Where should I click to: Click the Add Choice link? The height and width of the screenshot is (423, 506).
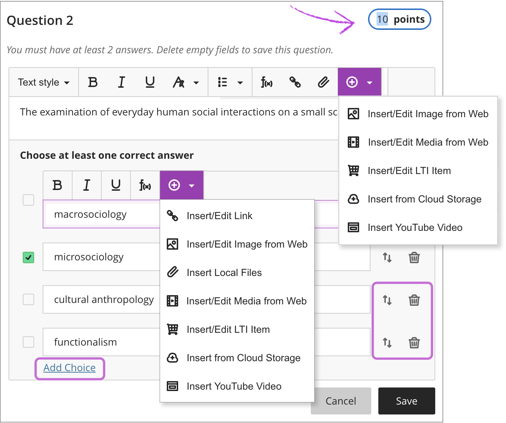(69, 368)
